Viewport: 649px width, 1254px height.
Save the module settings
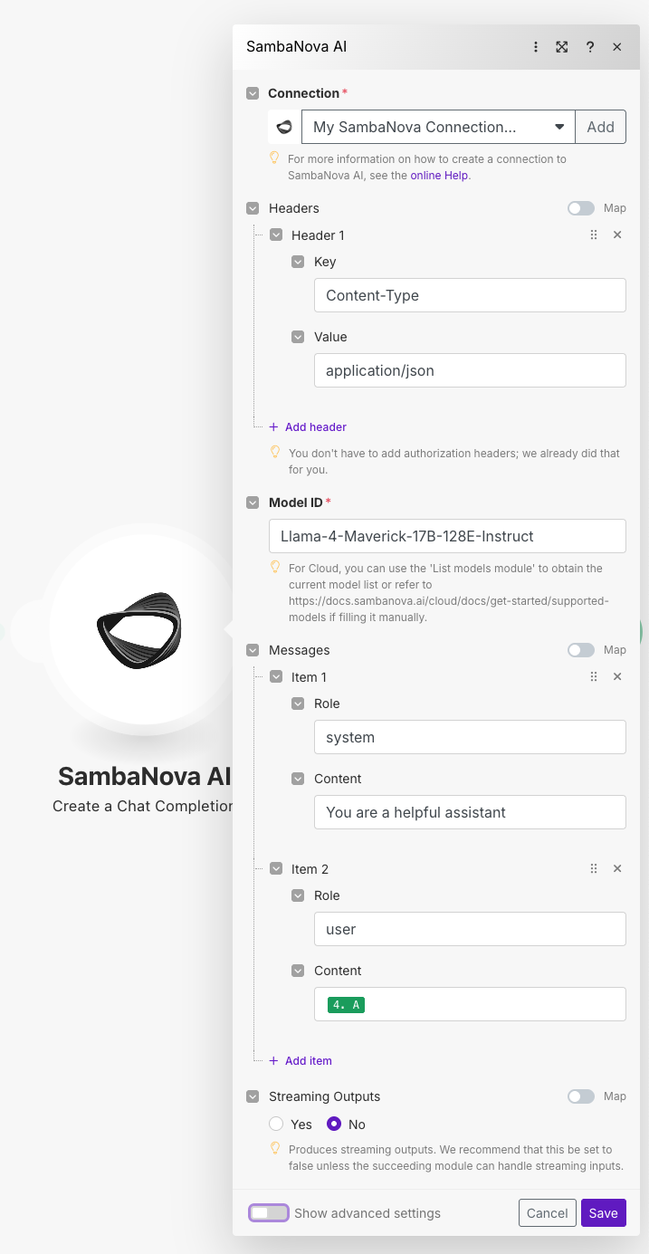pyautogui.click(x=604, y=1212)
